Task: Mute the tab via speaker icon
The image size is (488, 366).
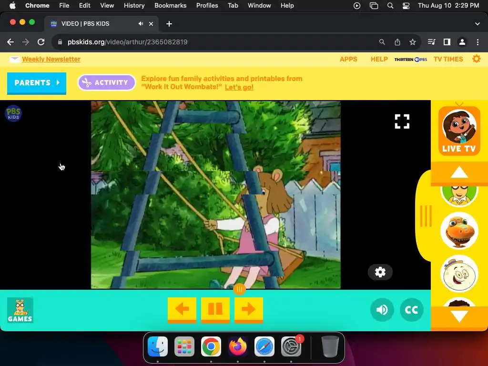Action: click(x=141, y=24)
